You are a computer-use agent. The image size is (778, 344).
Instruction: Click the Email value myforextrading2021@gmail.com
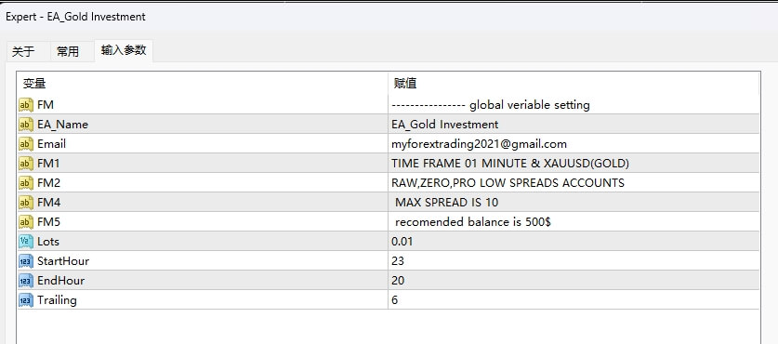[x=479, y=144]
